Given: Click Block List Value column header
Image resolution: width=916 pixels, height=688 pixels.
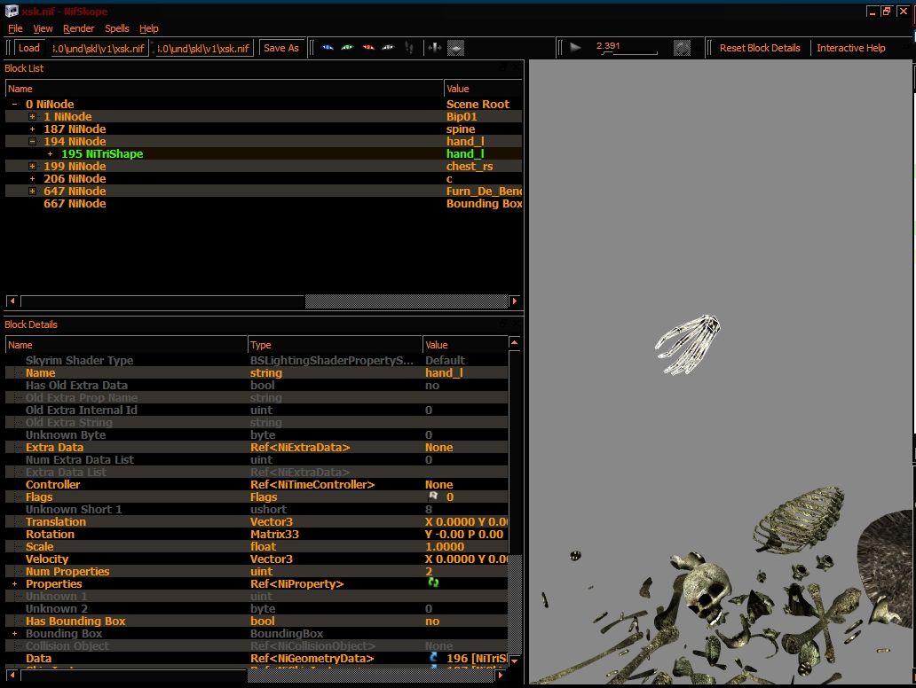Looking at the screenshot, I should pos(483,89).
